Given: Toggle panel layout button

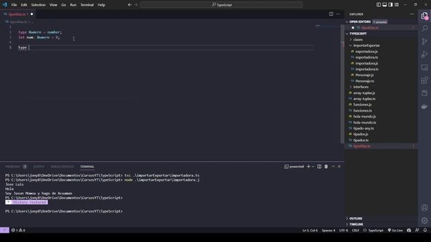Looking at the screenshot, I should coord(385,5).
